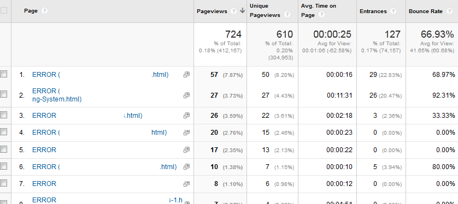458x204 pixels.
Task: Toggle the select-all checkbox in header
Action: point(3,11)
